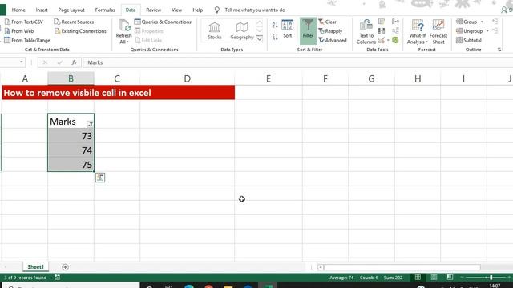
Task: Sort descending Z to A
Action: (x=275, y=37)
